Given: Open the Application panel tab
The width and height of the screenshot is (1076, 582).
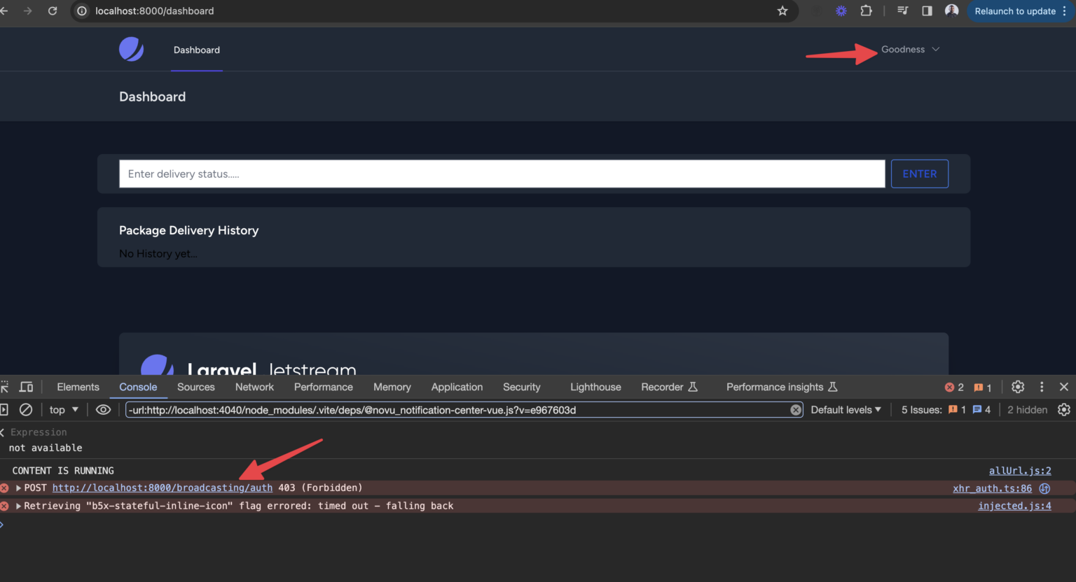Looking at the screenshot, I should [x=457, y=386].
